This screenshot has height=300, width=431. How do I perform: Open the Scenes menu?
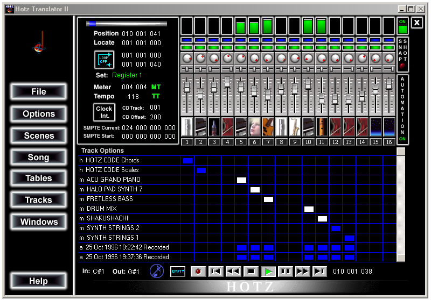click(x=38, y=135)
